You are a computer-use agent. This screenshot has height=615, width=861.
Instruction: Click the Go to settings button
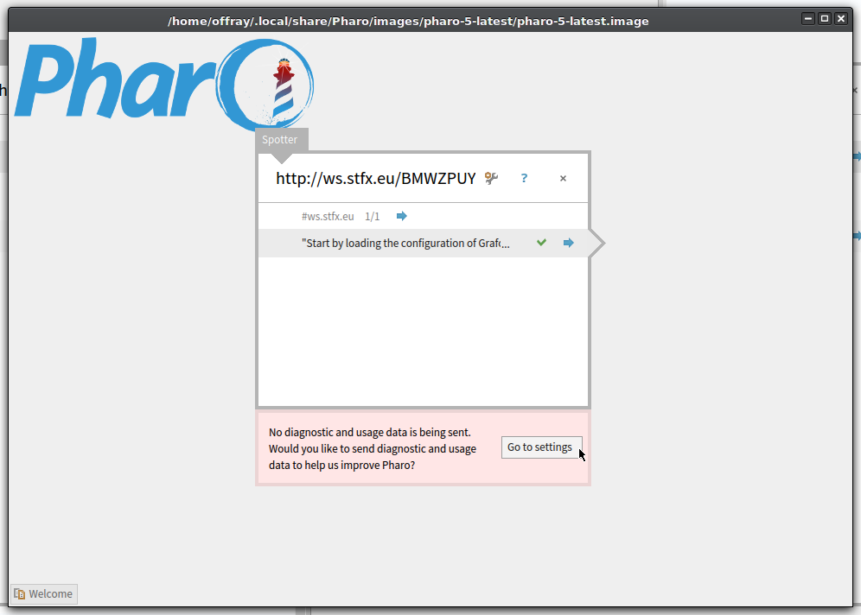[x=541, y=447]
